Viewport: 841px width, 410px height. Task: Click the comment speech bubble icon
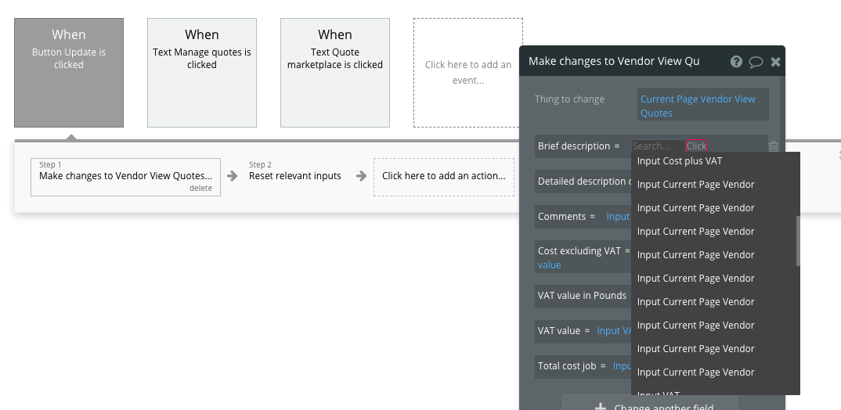[756, 62]
